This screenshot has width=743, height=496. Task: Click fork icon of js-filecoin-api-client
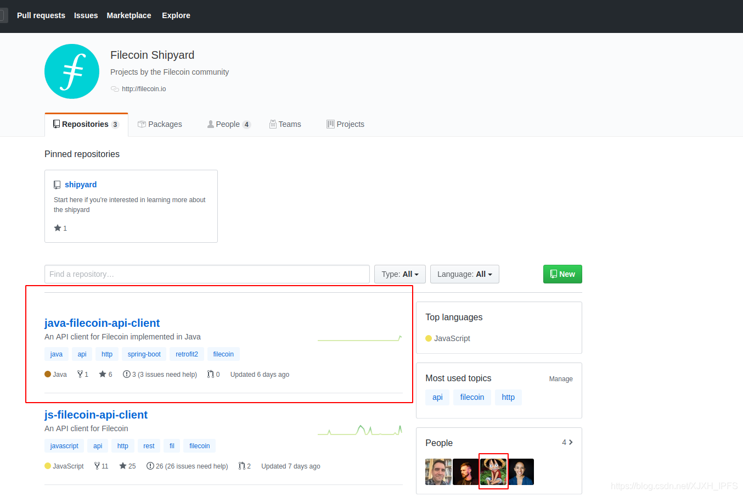(97, 466)
